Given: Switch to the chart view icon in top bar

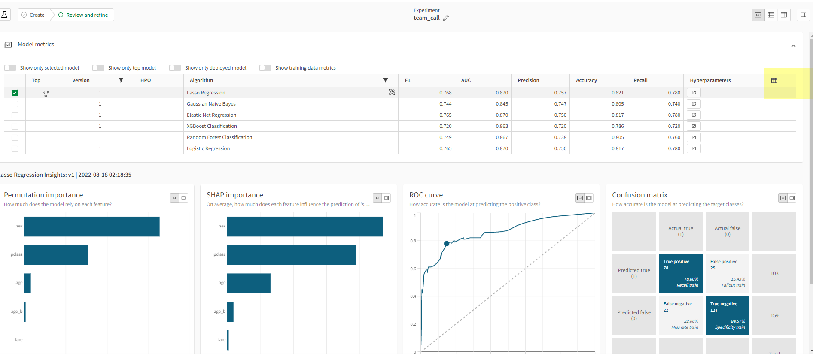Looking at the screenshot, I should click(x=758, y=15).
